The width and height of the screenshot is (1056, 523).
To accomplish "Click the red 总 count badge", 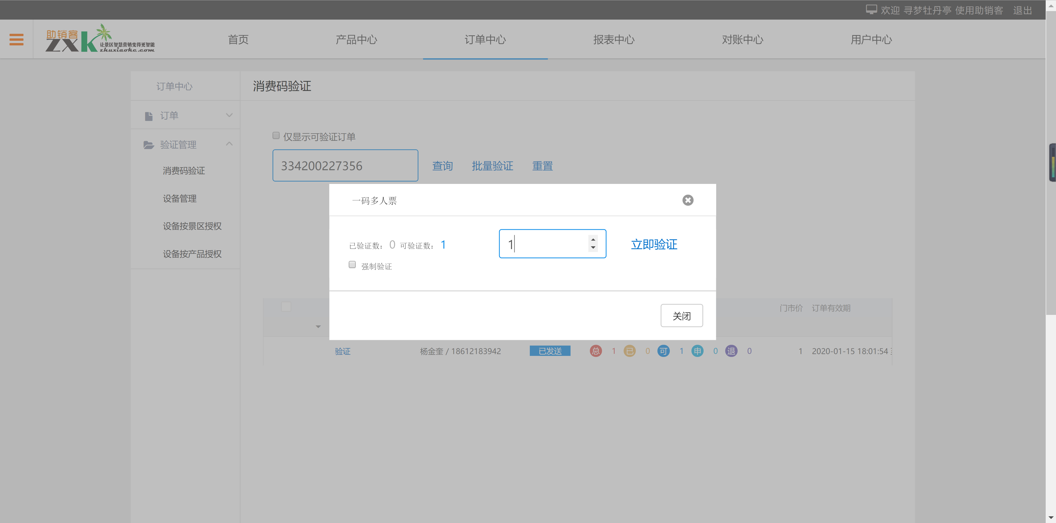I will coord(595,351).
